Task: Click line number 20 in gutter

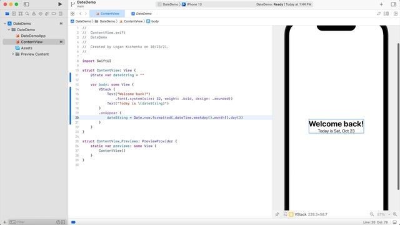Action: (x=77, y=117)
